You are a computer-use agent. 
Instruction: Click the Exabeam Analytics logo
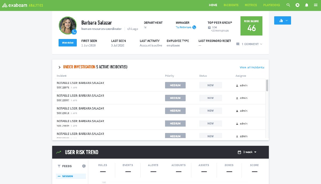point(22,5)
